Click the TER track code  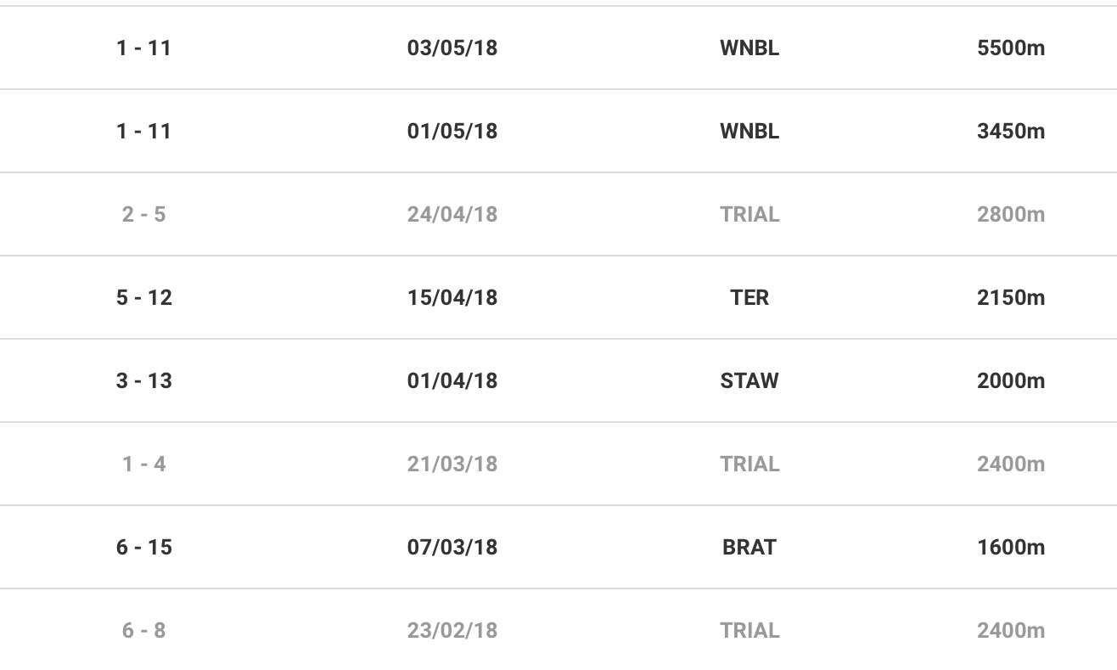(749, 298)
